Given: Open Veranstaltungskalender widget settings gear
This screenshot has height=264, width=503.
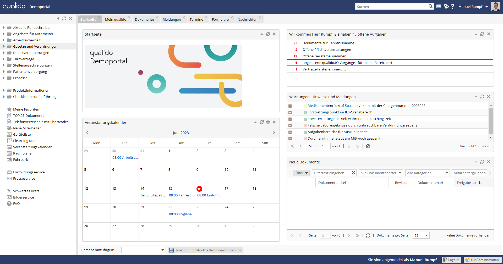Looking at the screenshot, I should coord(268,122).
